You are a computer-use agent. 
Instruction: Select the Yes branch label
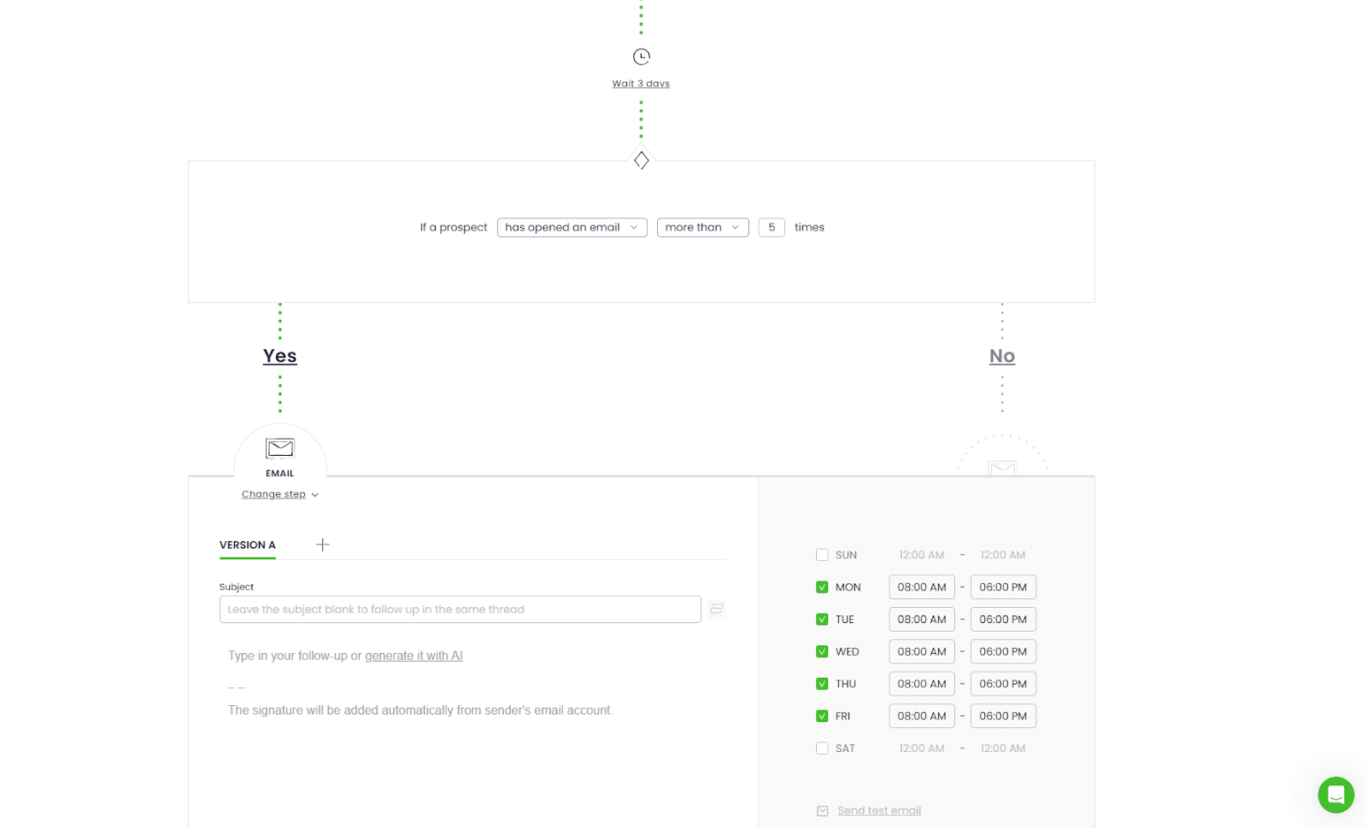click(x=279, y=356)
